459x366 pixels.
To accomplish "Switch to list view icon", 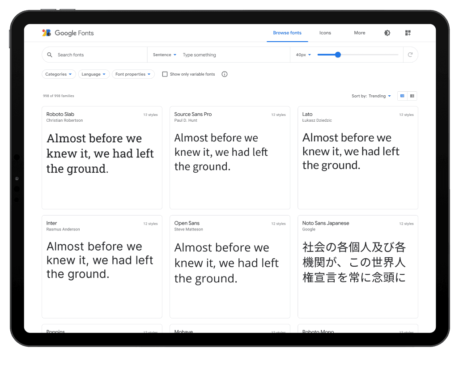I will [x=412, y=96].
